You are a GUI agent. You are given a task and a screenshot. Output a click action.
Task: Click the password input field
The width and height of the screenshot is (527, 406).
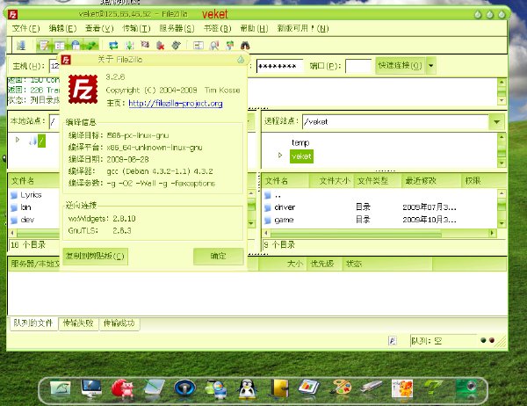click(x=279, y=66)
